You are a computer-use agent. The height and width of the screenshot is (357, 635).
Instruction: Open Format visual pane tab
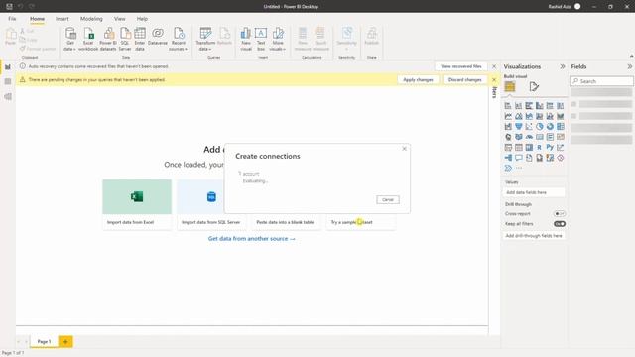534,86
